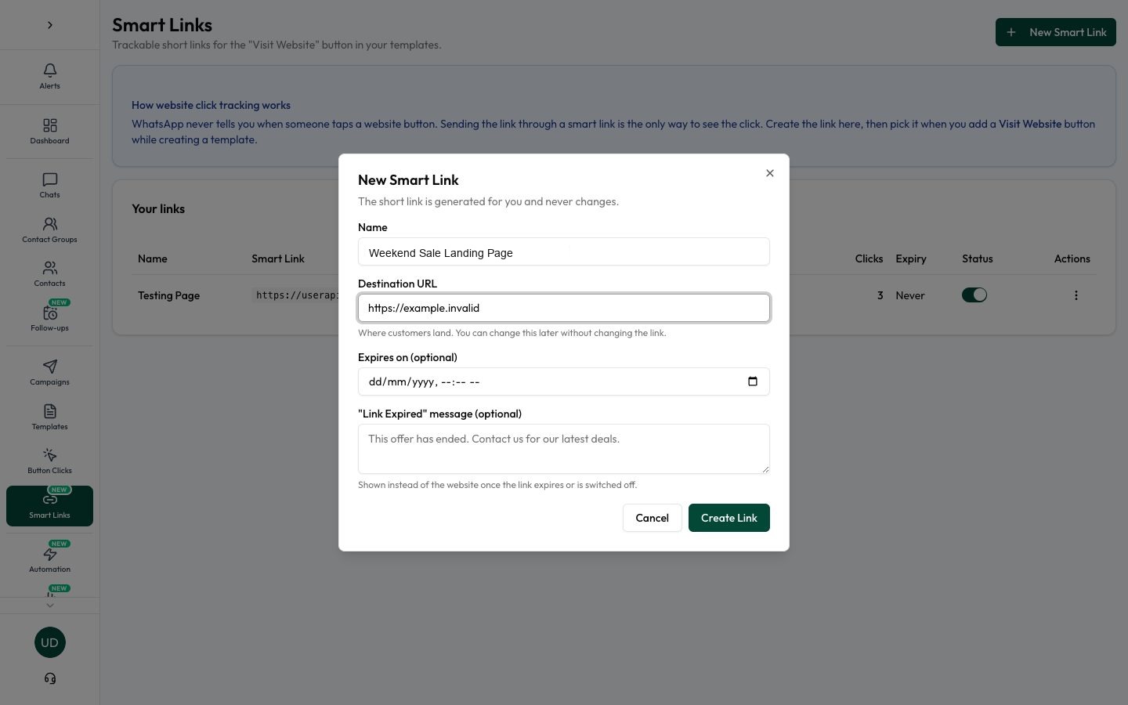Click the New Smart Link button

click(1056, 32)
